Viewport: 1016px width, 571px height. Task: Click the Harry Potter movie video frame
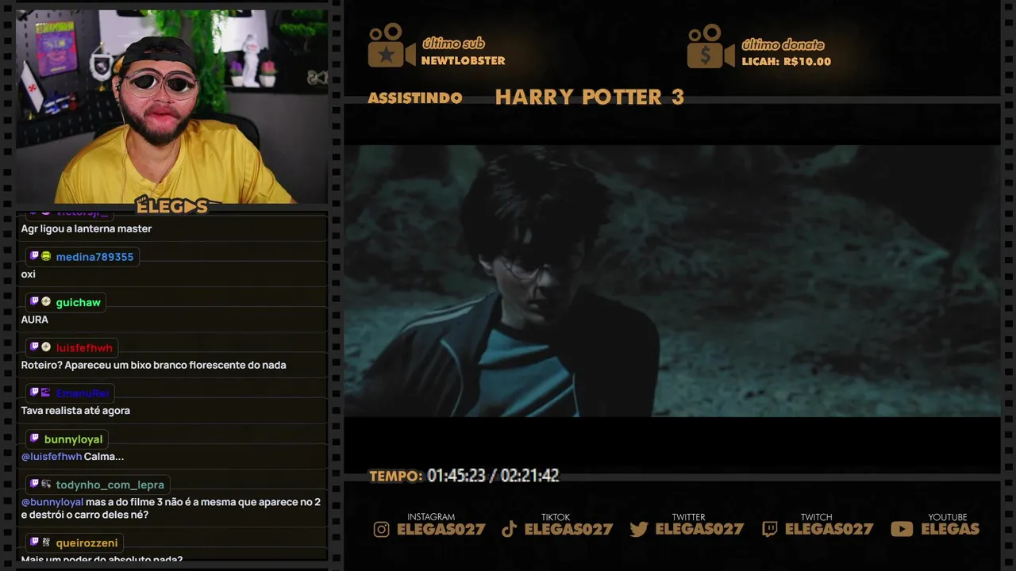[x=672, y=281]
